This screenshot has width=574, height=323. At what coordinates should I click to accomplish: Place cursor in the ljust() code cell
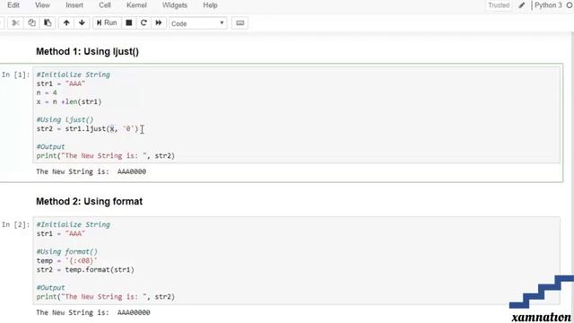[x=297, y=115]
